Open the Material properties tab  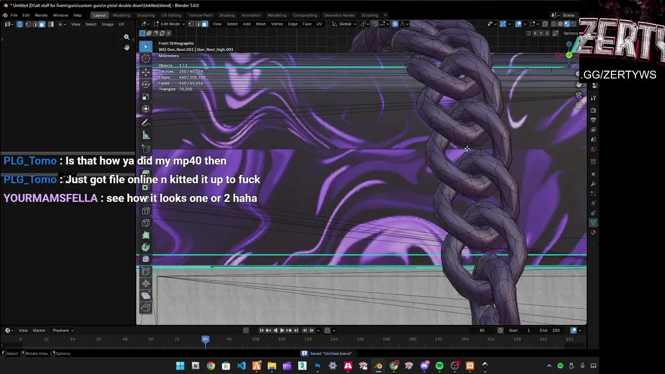pos(593,233)
